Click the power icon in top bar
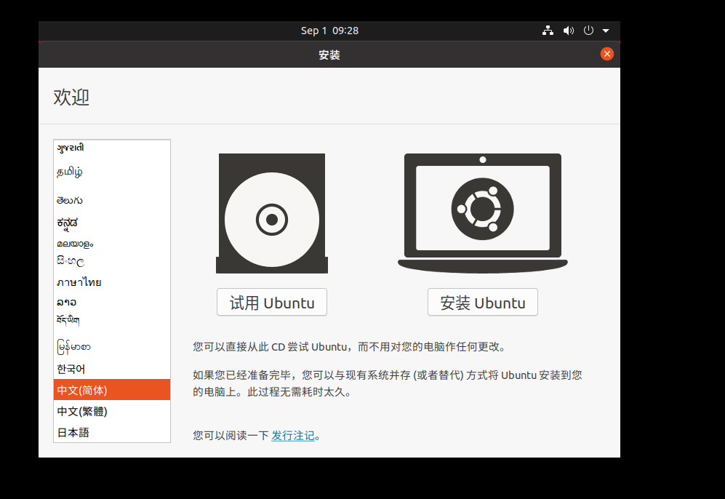The width and height of the screenshot is (725, 499). pyautogui.click(x=588, y=31)
